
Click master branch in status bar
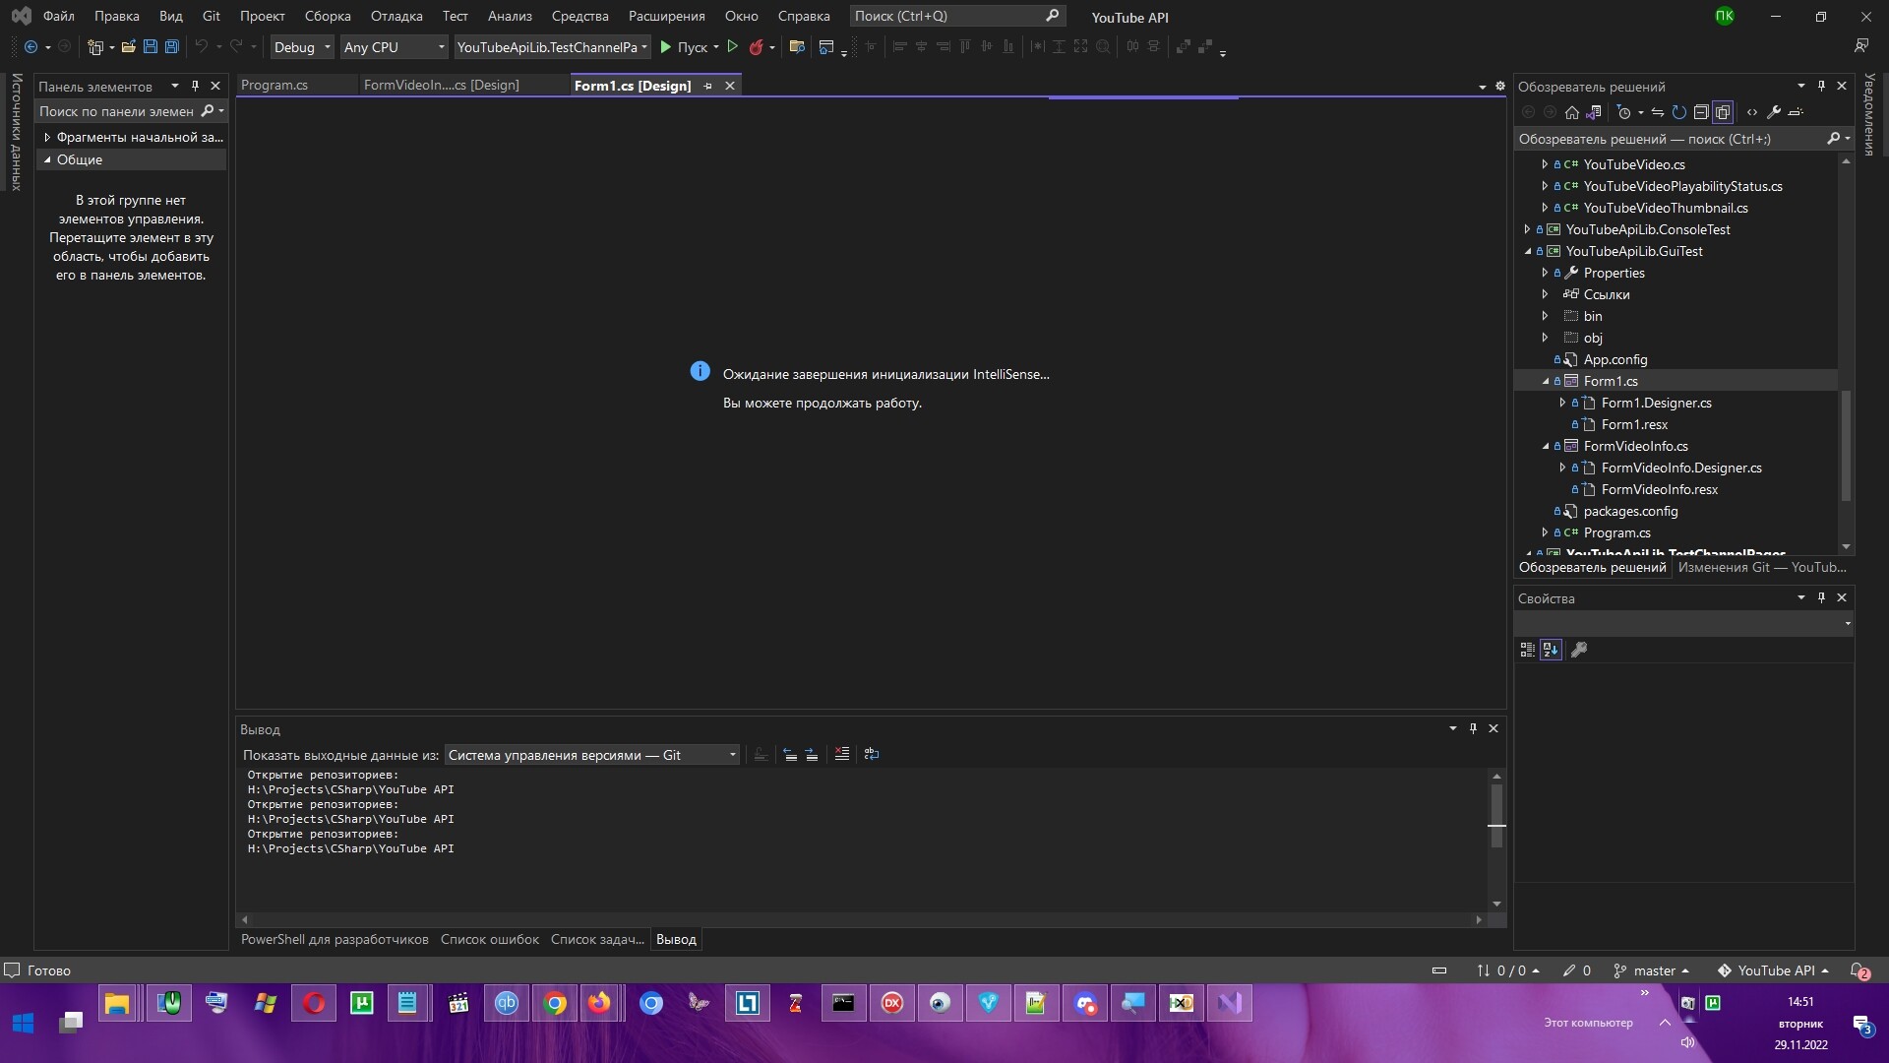tap(1653, 970)
